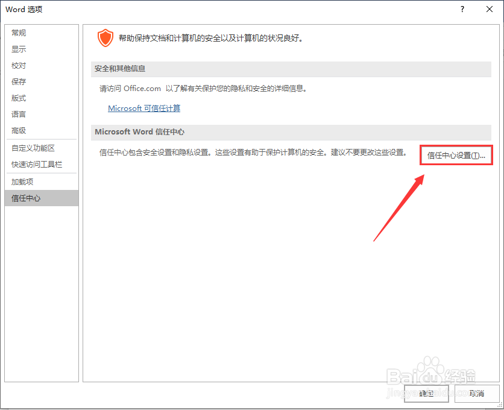Click the orange shield security icon
The width and height of the screenshot is (504, 410).
tap(106, 38)
